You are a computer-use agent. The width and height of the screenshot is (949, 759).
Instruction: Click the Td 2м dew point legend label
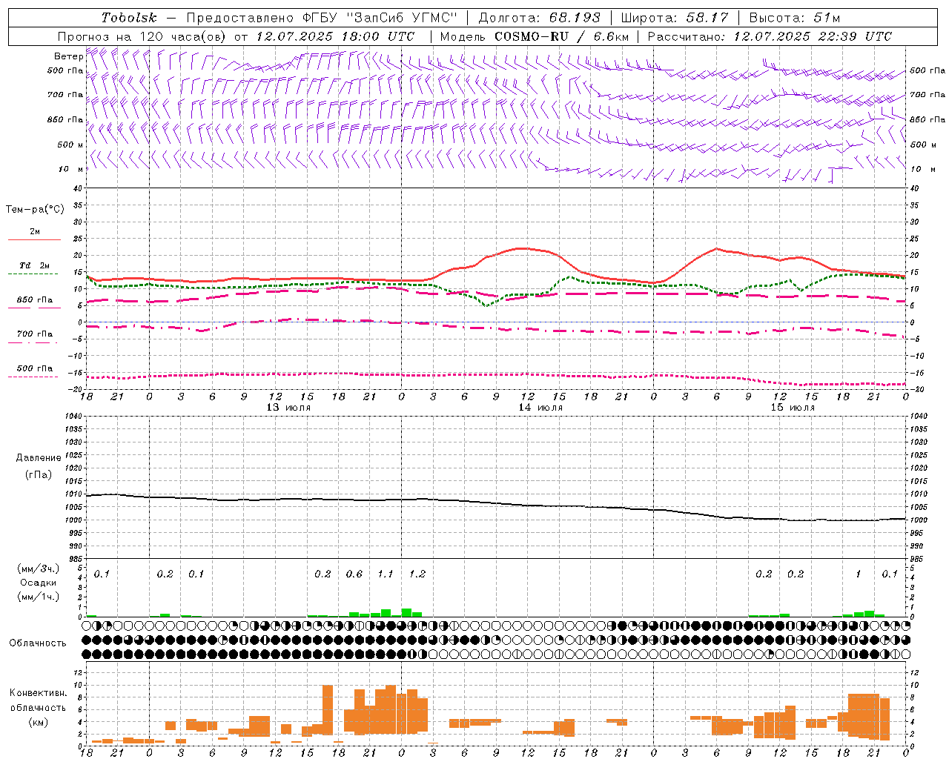pyautogui.click(x=34, y=265)
